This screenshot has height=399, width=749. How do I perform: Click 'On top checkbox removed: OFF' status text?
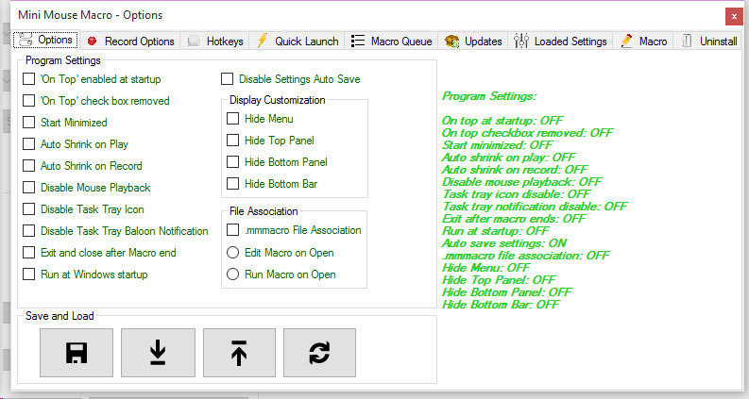[x=527, y=133]
